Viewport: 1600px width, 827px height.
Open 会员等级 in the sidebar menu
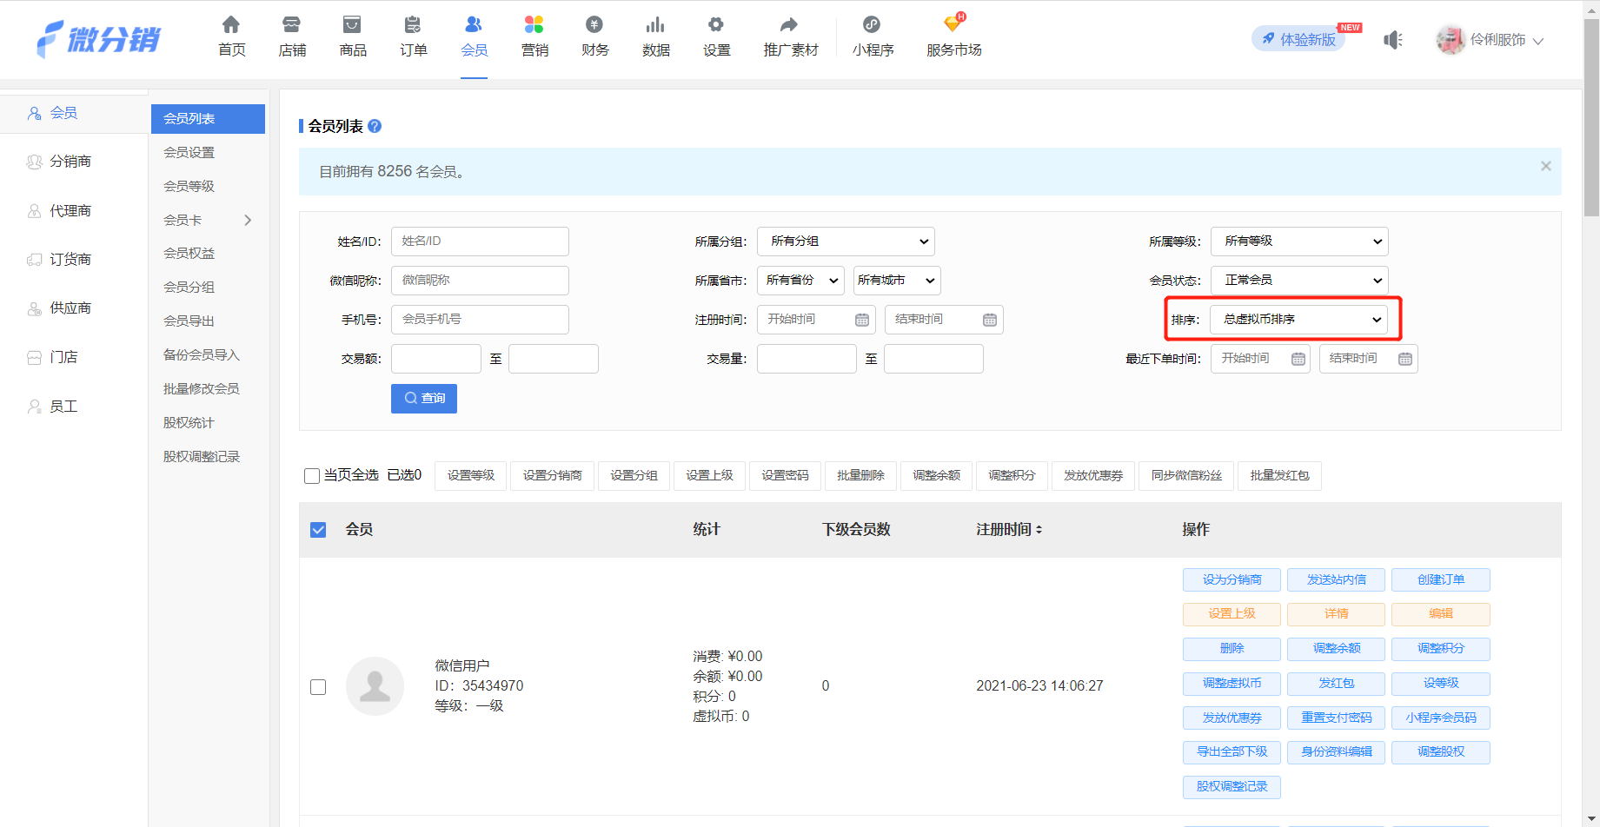coord(189,186)
